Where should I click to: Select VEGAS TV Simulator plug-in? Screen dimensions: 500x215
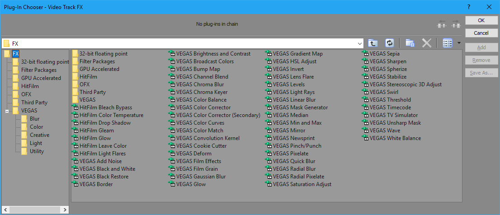pos(390,115)
